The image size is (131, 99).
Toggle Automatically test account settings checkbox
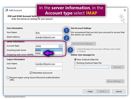tap(75, 49)
